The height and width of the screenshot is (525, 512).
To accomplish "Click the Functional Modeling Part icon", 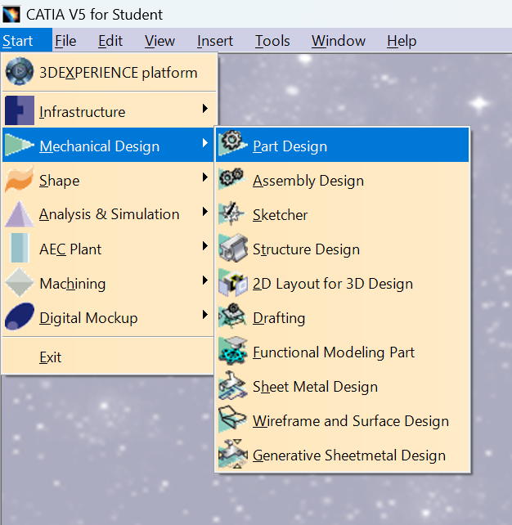I will tap(233, 351).
